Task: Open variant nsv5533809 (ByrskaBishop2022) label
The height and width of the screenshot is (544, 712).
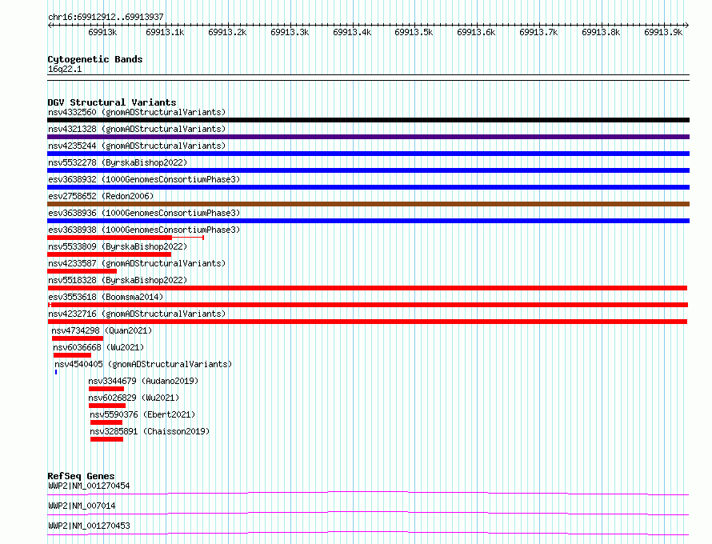Action: pyautogui.click(x=118, y=246)
